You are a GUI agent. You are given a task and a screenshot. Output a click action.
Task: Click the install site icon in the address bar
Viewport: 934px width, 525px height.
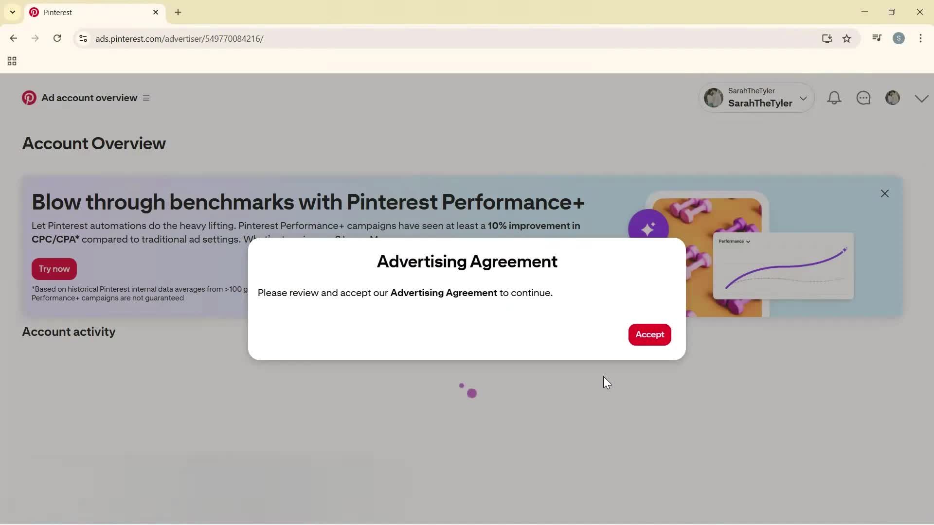[827, 38]
